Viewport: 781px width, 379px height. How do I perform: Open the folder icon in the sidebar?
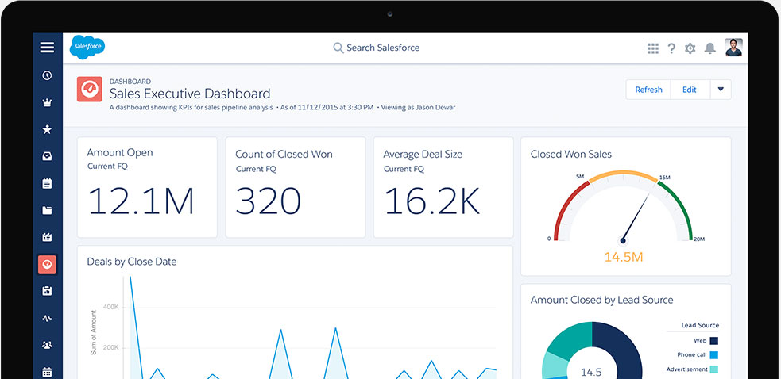[x=47, y=210]
